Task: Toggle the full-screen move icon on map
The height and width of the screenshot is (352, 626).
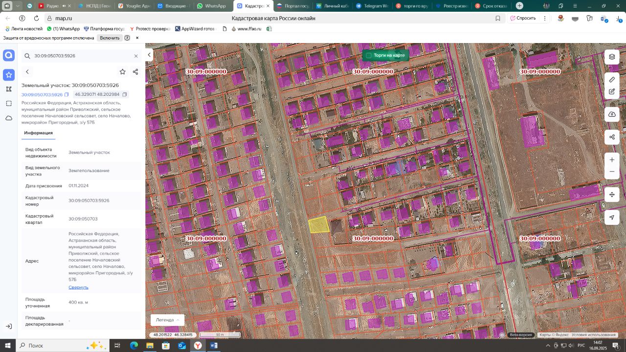Action: (612, 195)
